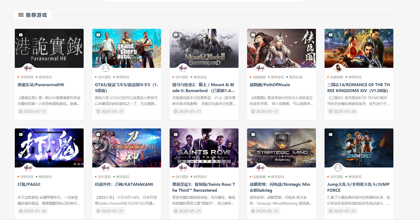Click the video badge on the 港诡实录 thumbnail
This screenshot has width=420, height=220.
(21, 35)
